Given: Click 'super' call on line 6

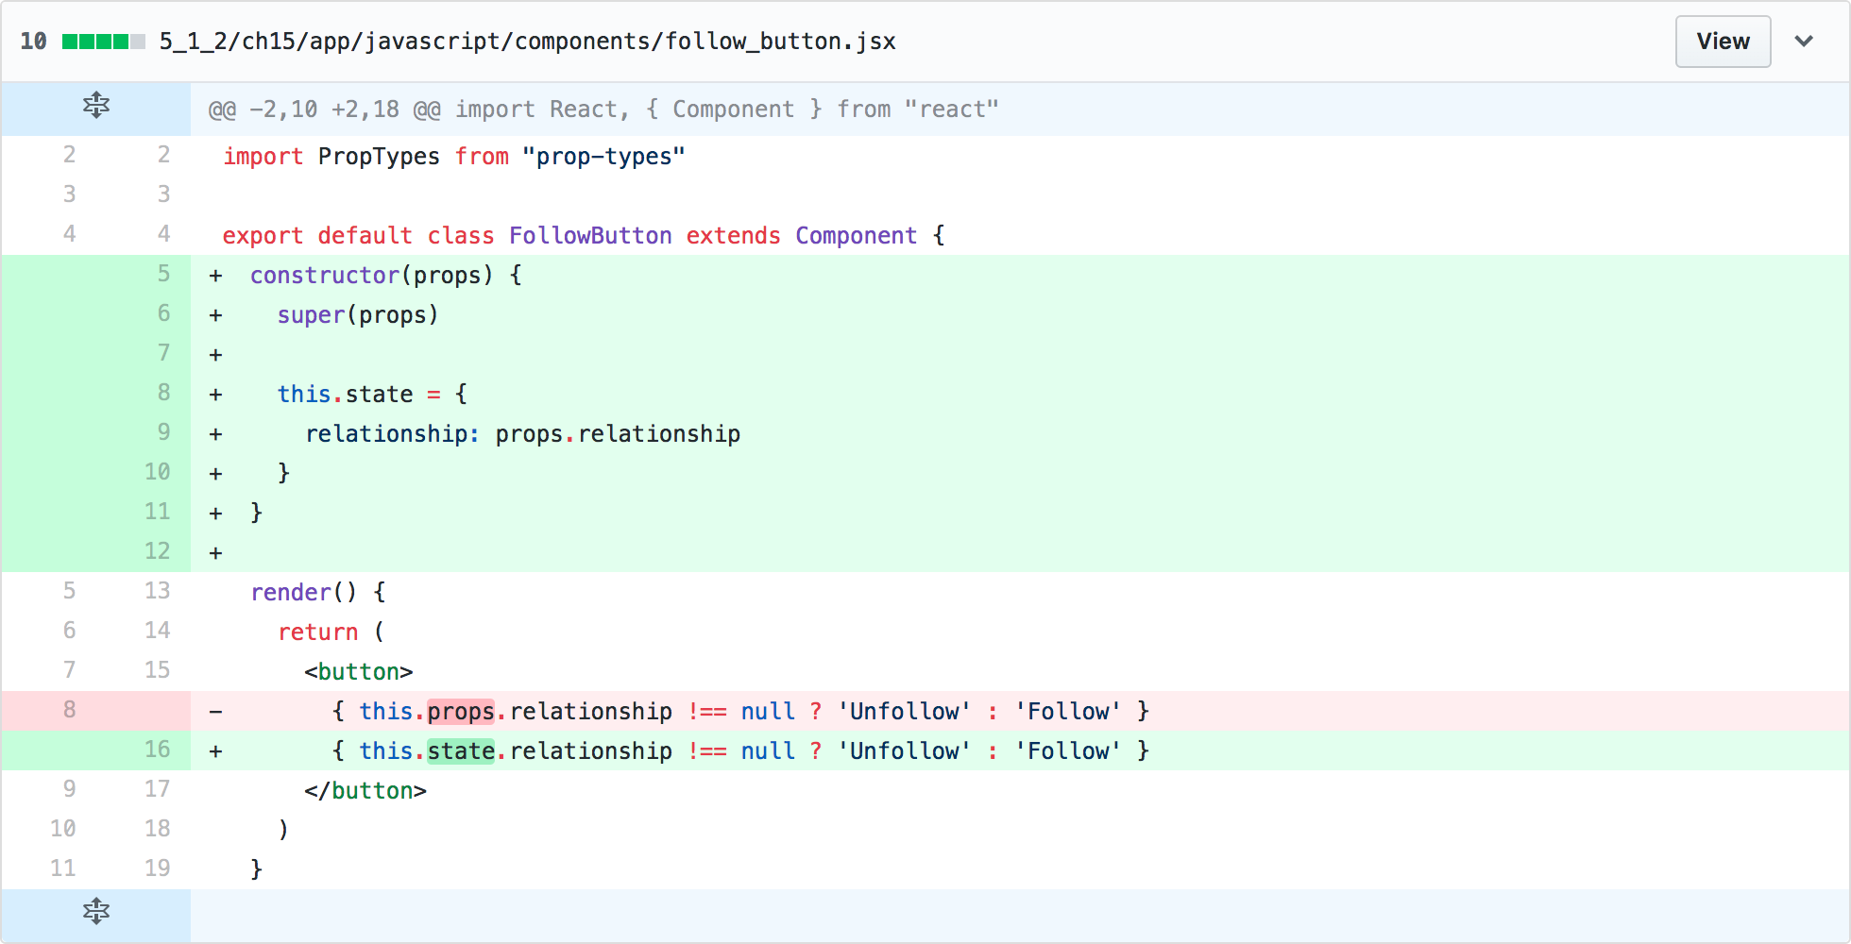Looking at the screenshot, I should (x=311, y=315).
